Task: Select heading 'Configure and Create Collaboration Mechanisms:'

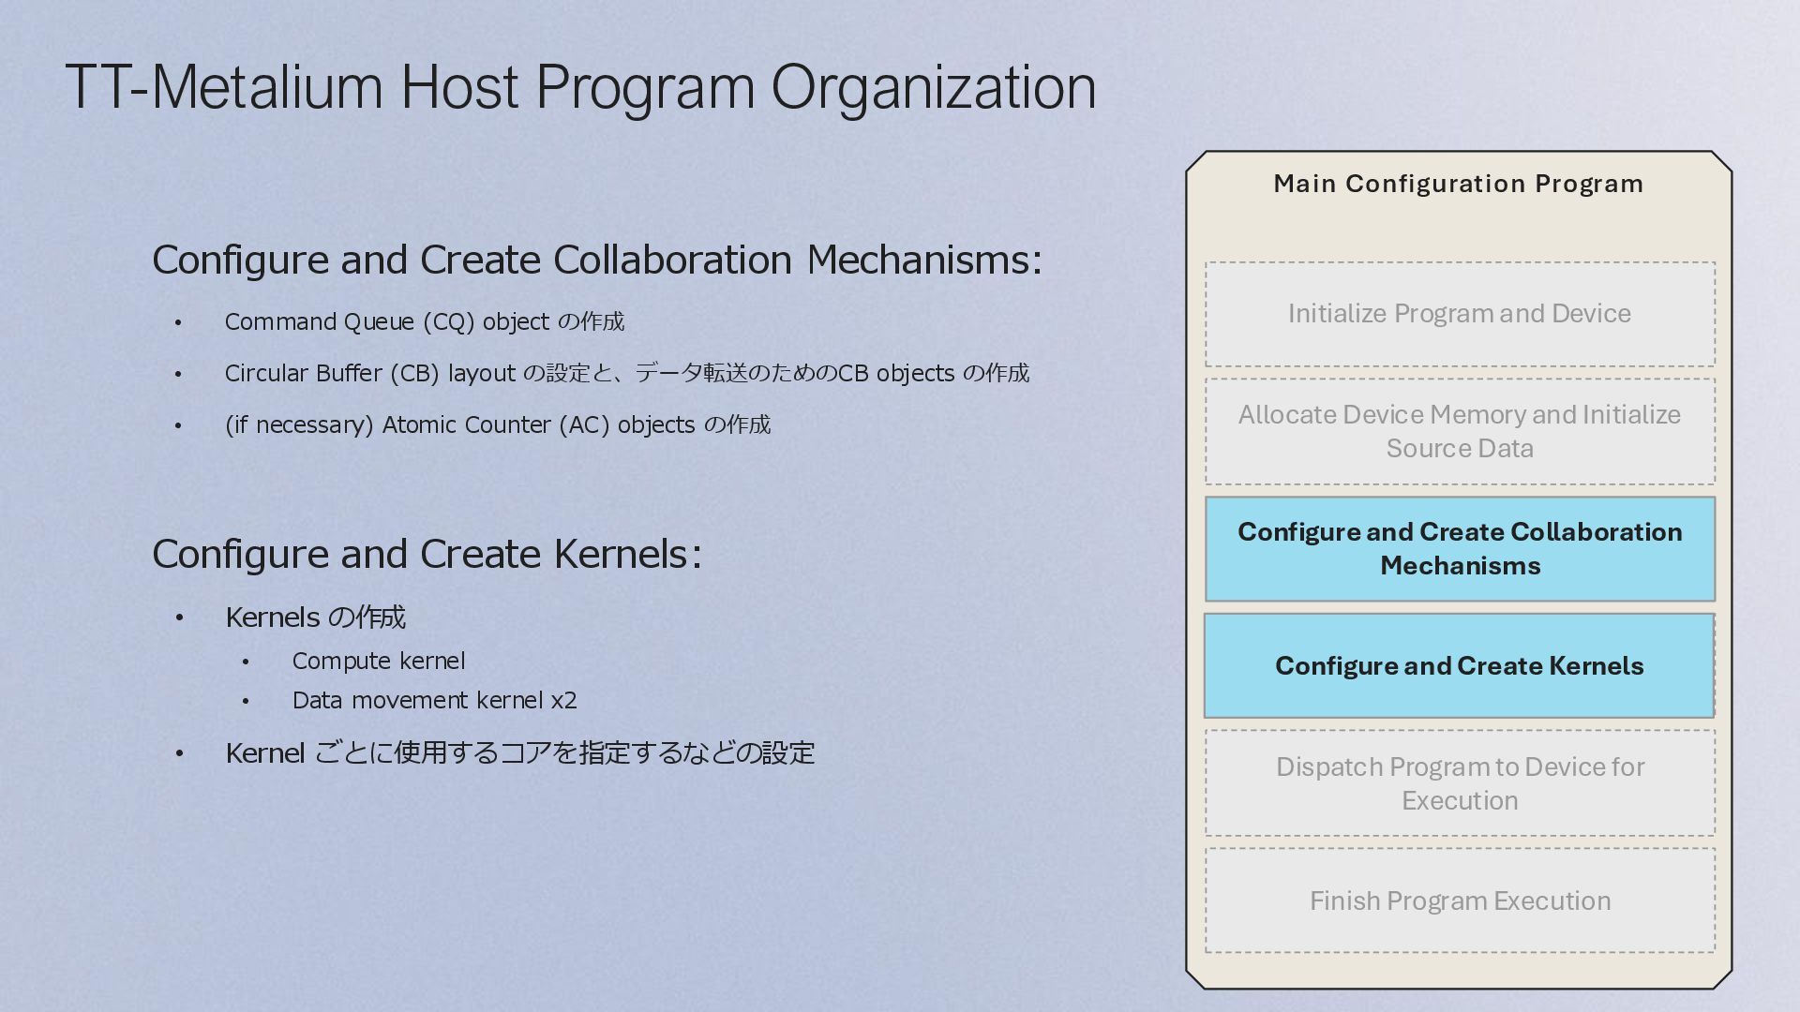Action: 596,260
